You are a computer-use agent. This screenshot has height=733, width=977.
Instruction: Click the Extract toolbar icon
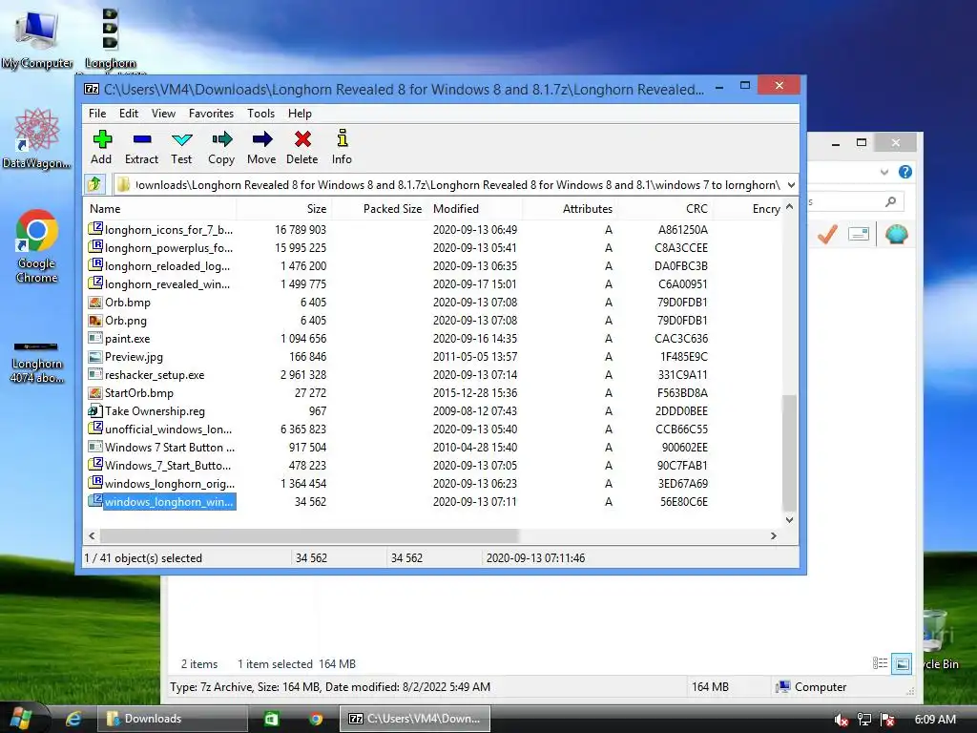coord(142,139)
